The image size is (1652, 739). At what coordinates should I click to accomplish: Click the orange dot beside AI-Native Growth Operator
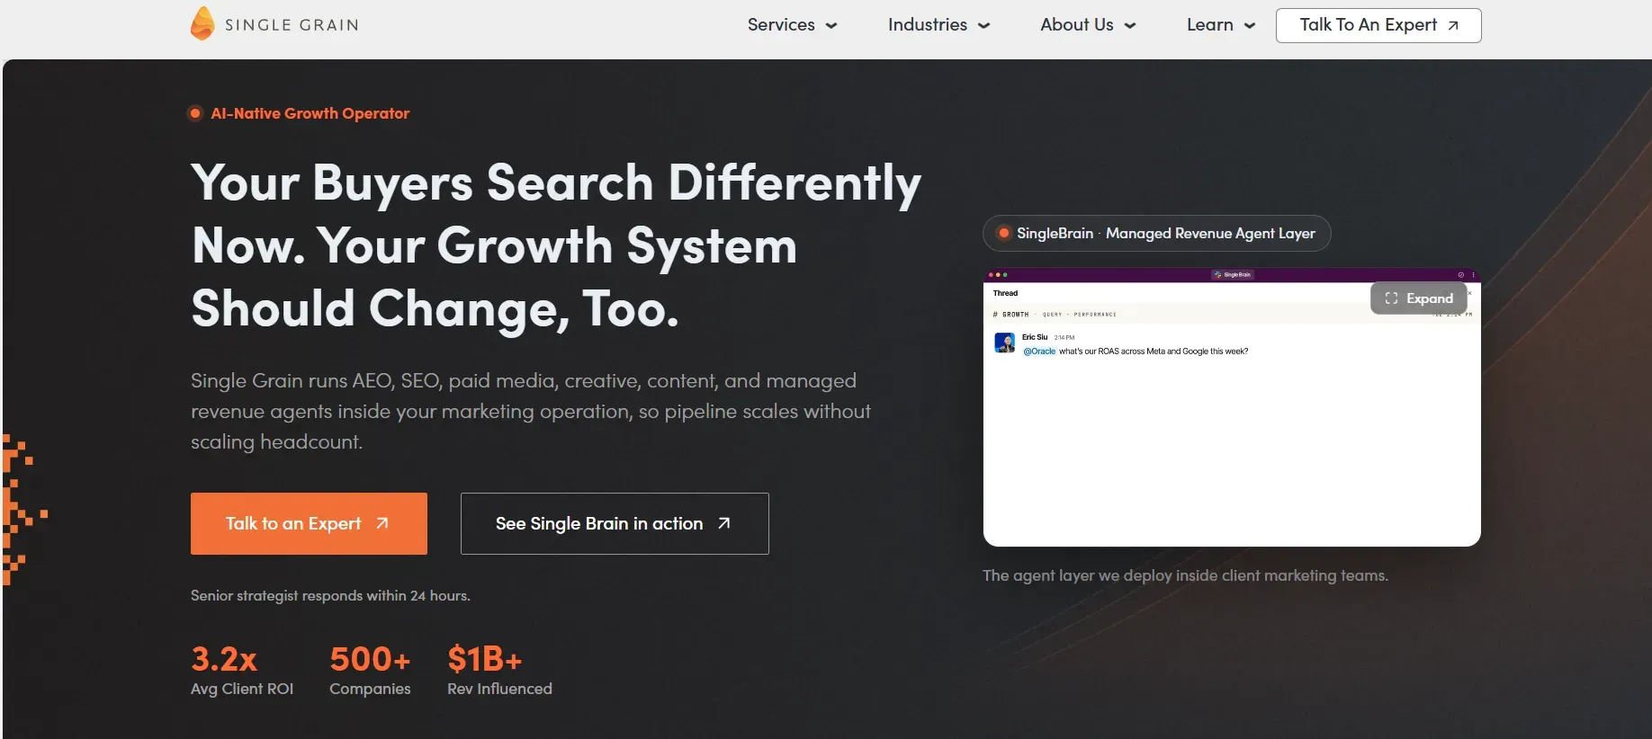194,113
